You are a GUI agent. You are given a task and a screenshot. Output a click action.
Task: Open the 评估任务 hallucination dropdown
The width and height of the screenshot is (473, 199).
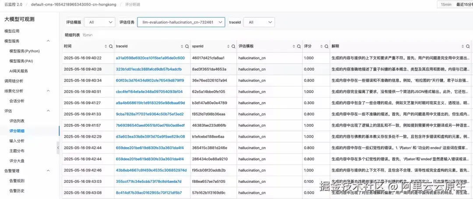click(x=181, y=22)
